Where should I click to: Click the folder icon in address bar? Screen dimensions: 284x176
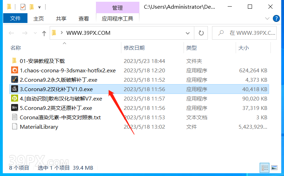pyautogui.click(x=54, y=33)
